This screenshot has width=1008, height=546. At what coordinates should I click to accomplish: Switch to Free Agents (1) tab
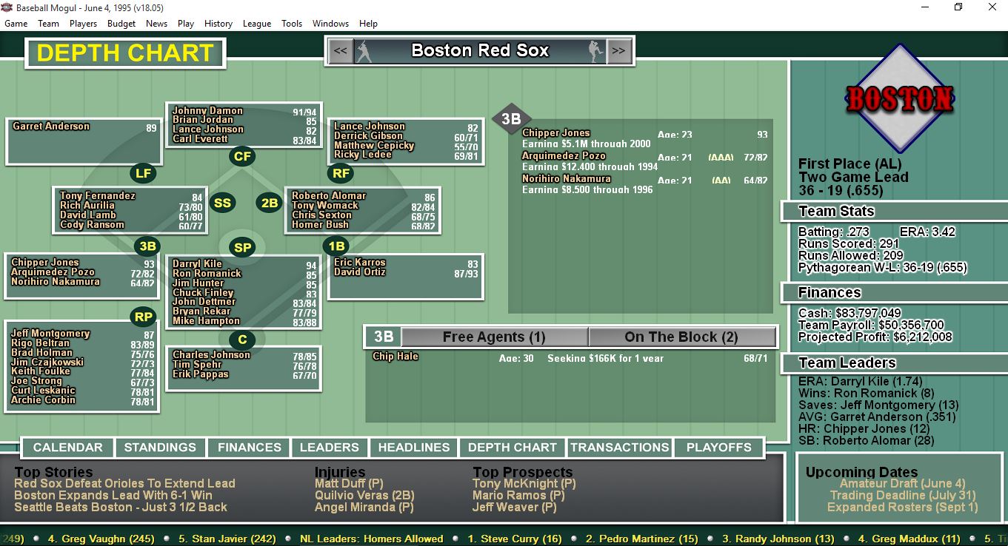[x=494, y=337]
